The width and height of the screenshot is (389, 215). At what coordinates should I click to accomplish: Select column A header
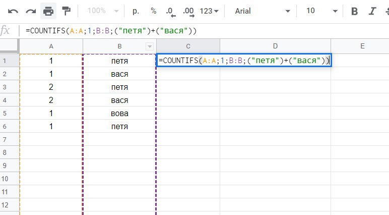point(51,46)
